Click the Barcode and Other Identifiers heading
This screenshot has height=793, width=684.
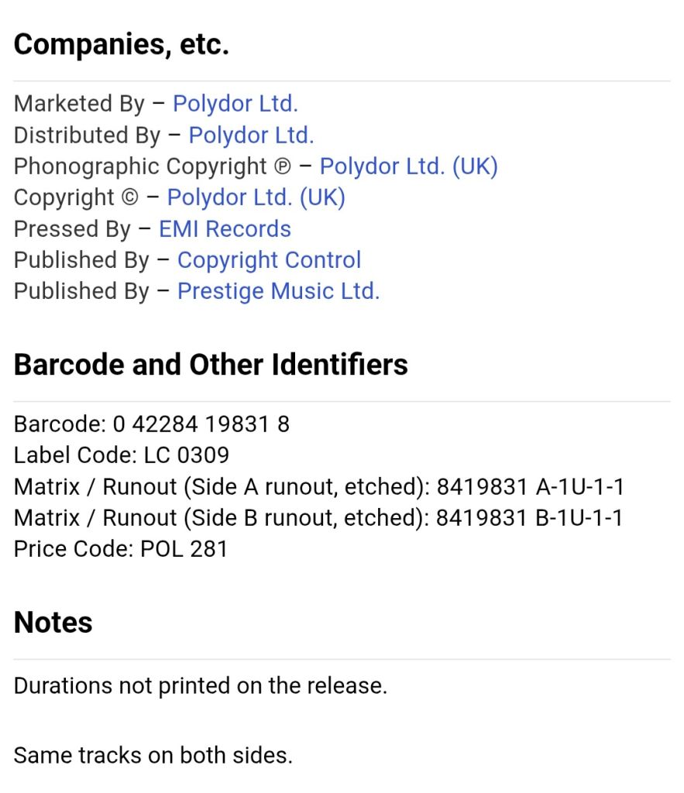(211, 364)
